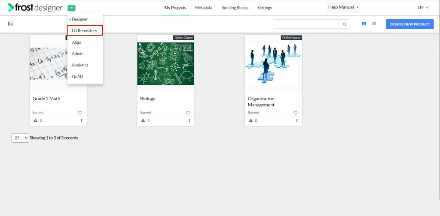The image size is (440, 216).
Task: Choose Analytics in the app menu
Action: (x=80, y=65)
